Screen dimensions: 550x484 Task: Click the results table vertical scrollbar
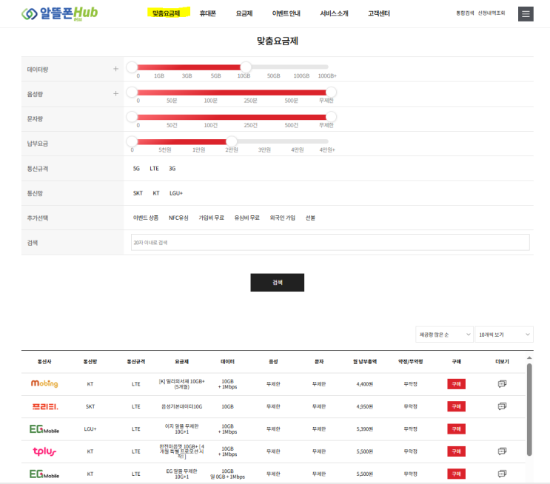pos(529,410)
